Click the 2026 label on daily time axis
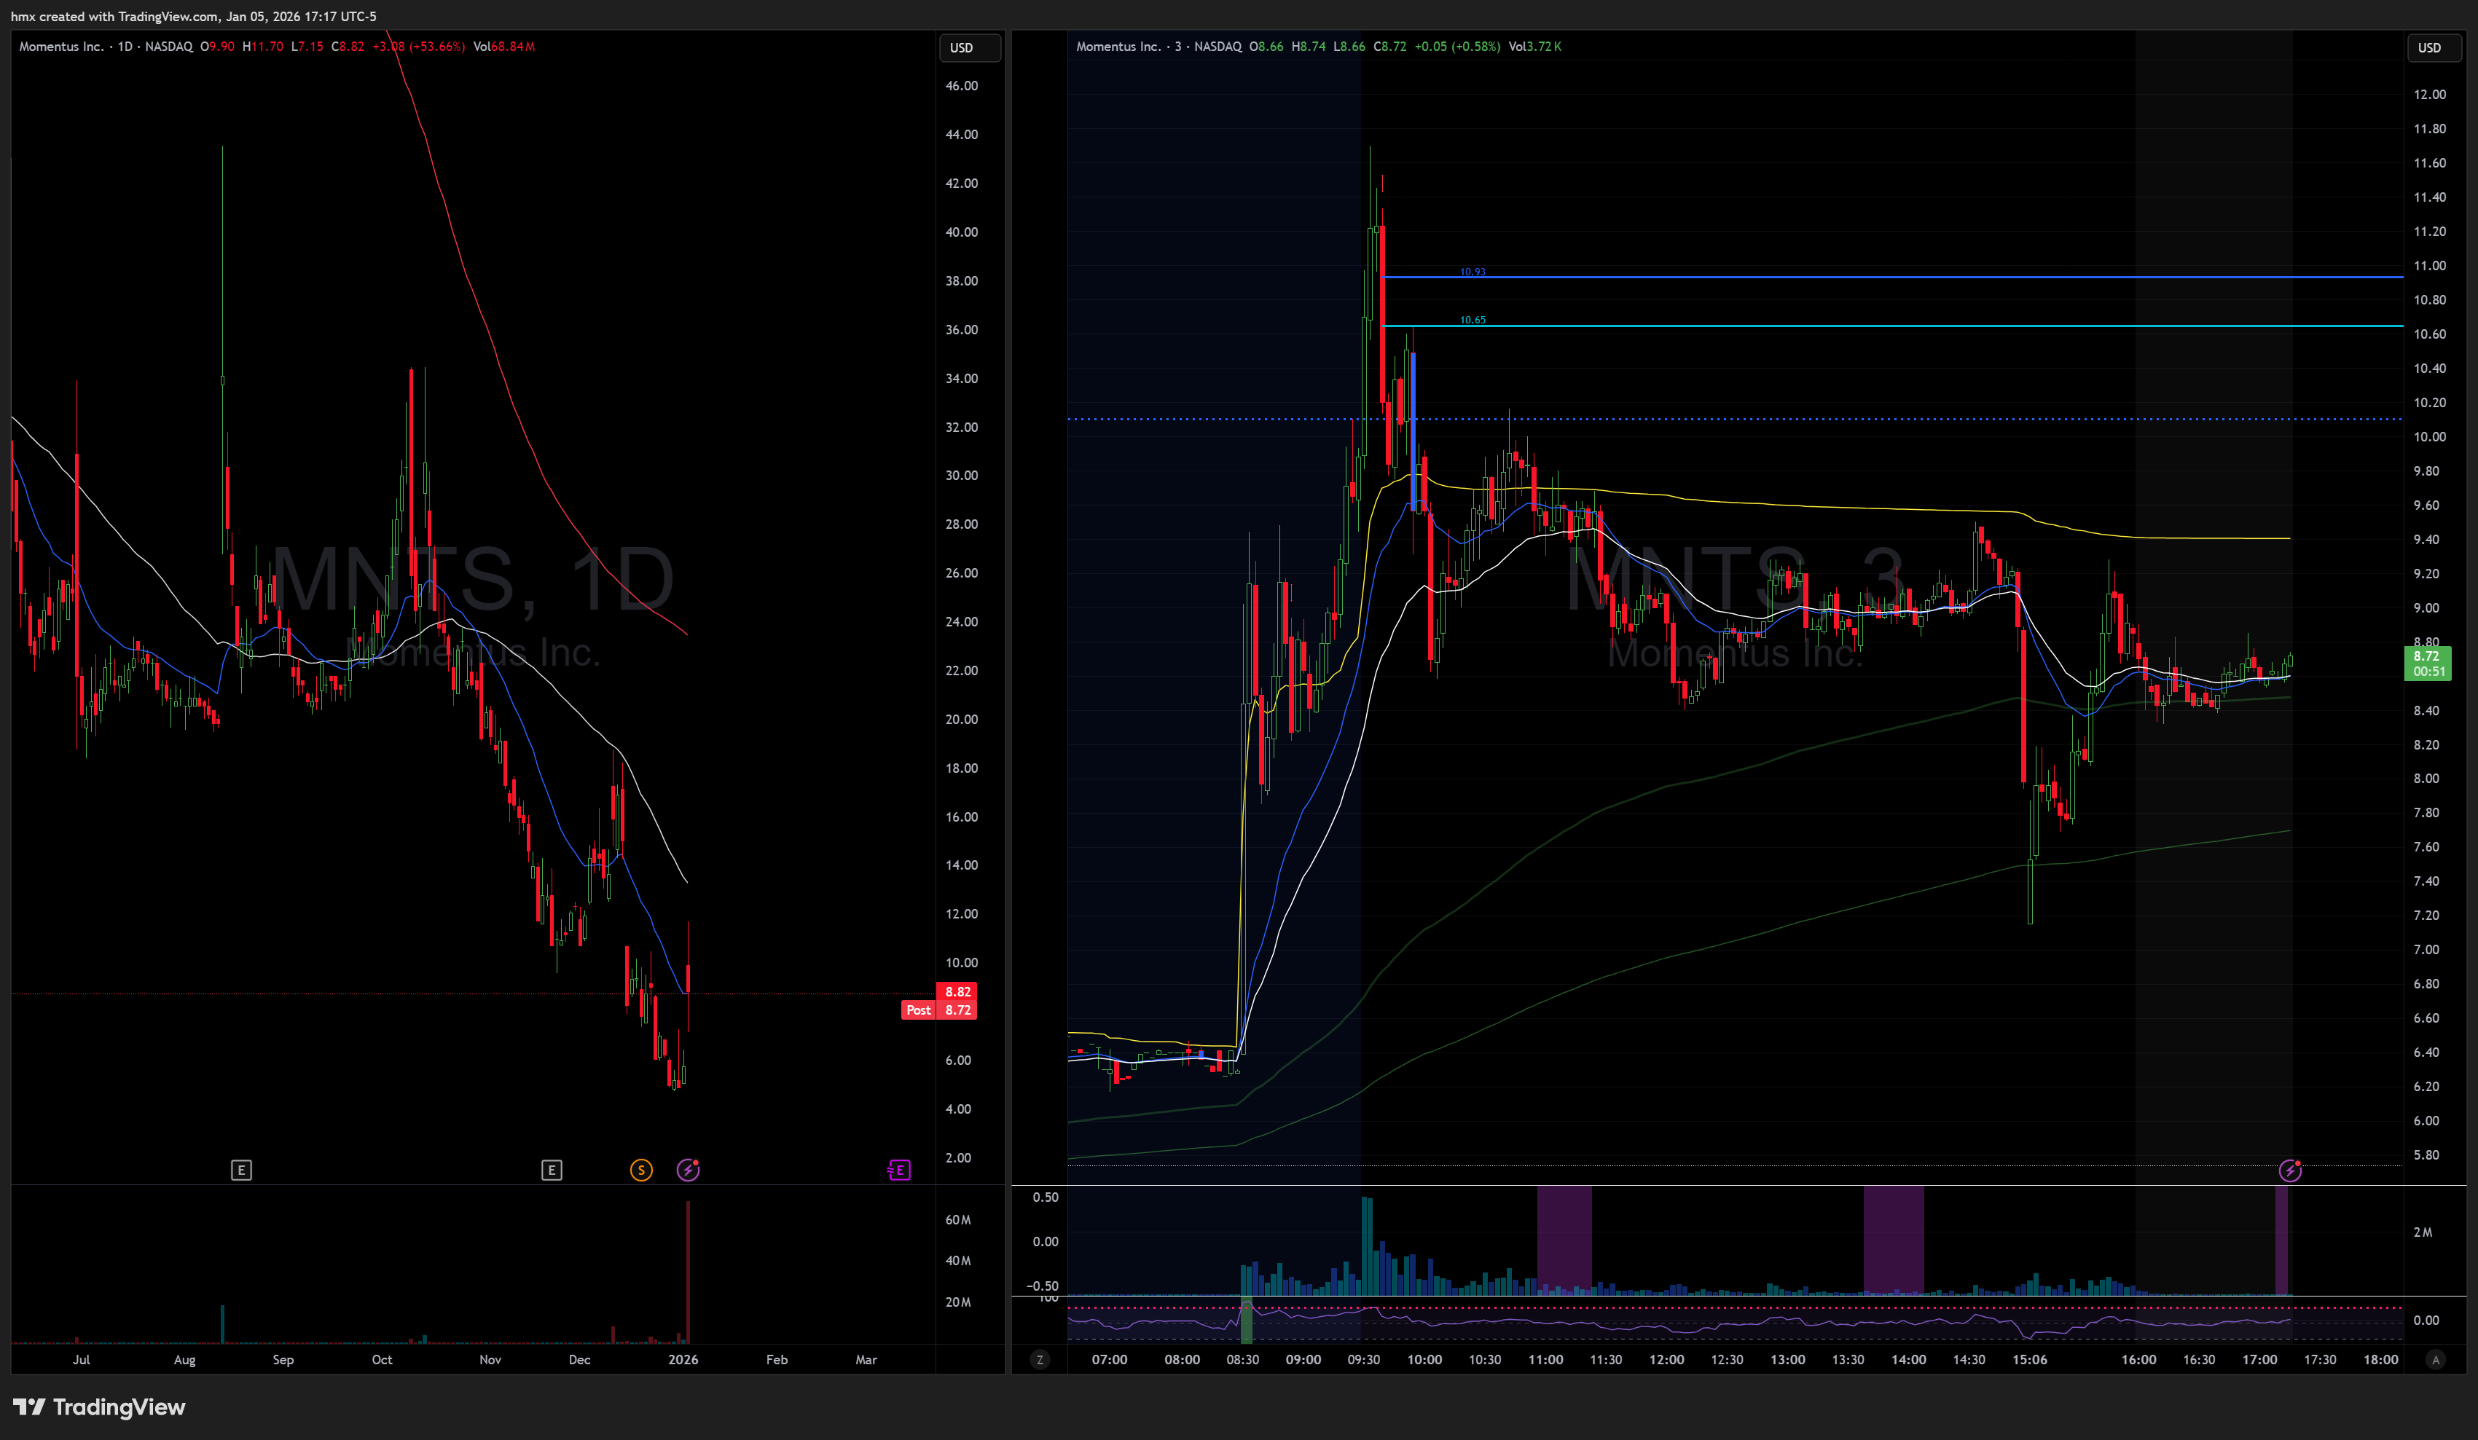 point(683,1359)
